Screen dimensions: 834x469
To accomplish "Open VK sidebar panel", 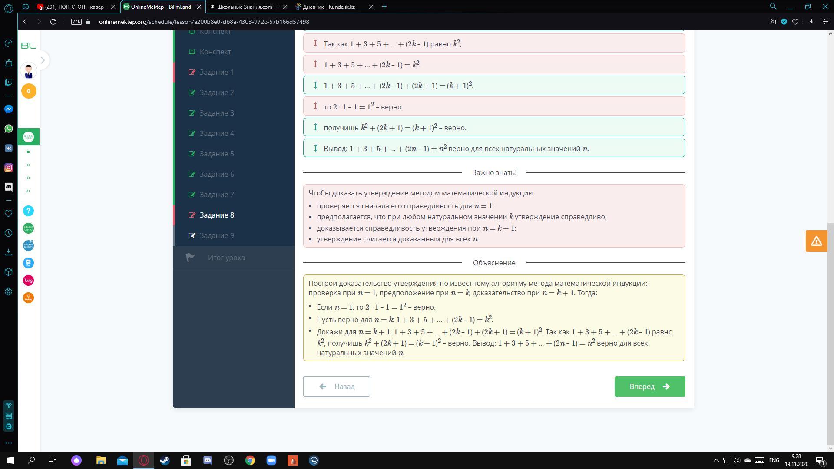I will [x=8, y=148].
